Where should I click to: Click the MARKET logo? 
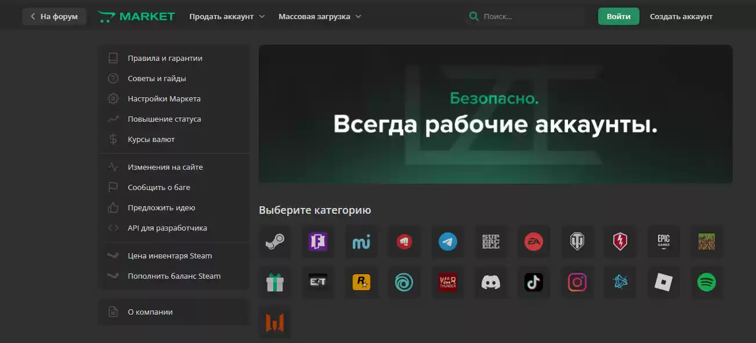tap(136, 16)
